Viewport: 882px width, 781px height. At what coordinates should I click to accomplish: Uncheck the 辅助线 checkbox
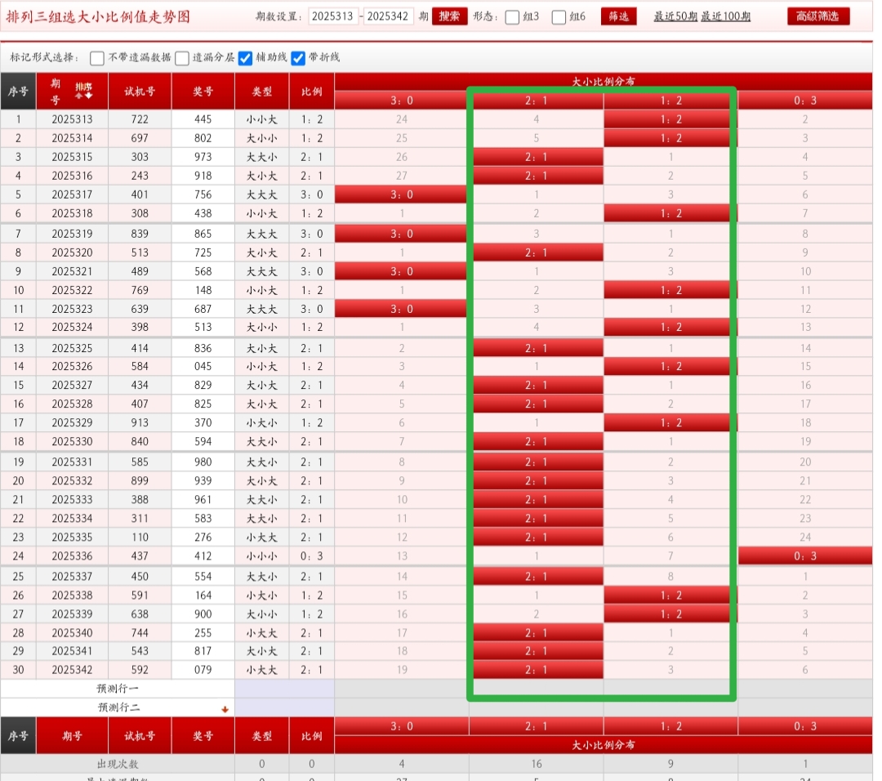[245, 58]
